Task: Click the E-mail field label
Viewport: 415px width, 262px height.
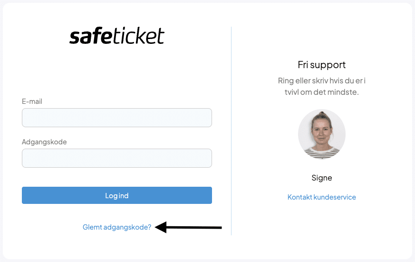Action: click(x=32, y=101)
